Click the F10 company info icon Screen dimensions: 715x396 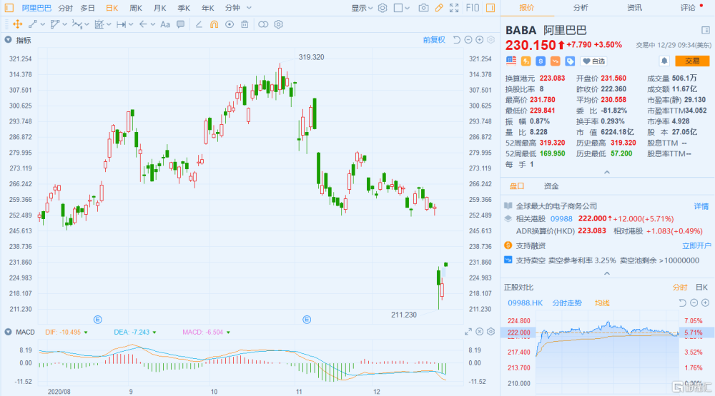[473, 8]
